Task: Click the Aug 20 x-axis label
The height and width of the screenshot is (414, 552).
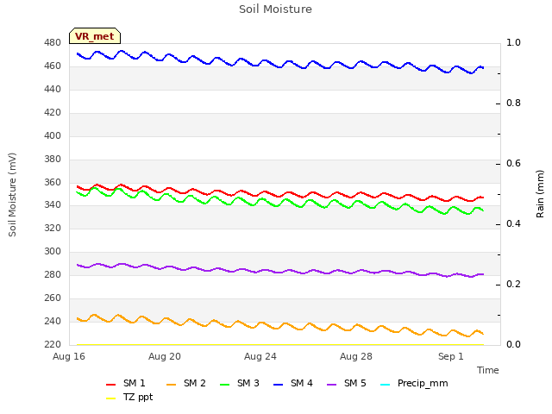Action: [x=165, y=356]
